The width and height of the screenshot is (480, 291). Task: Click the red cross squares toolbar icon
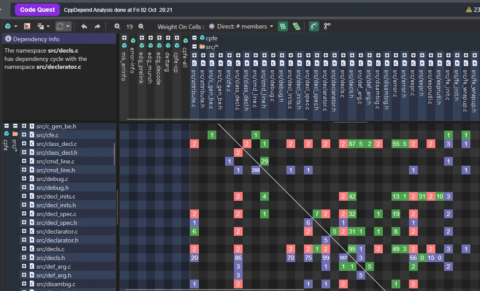coord(40,26)
